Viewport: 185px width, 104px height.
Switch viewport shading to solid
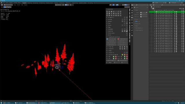point(124,5)
